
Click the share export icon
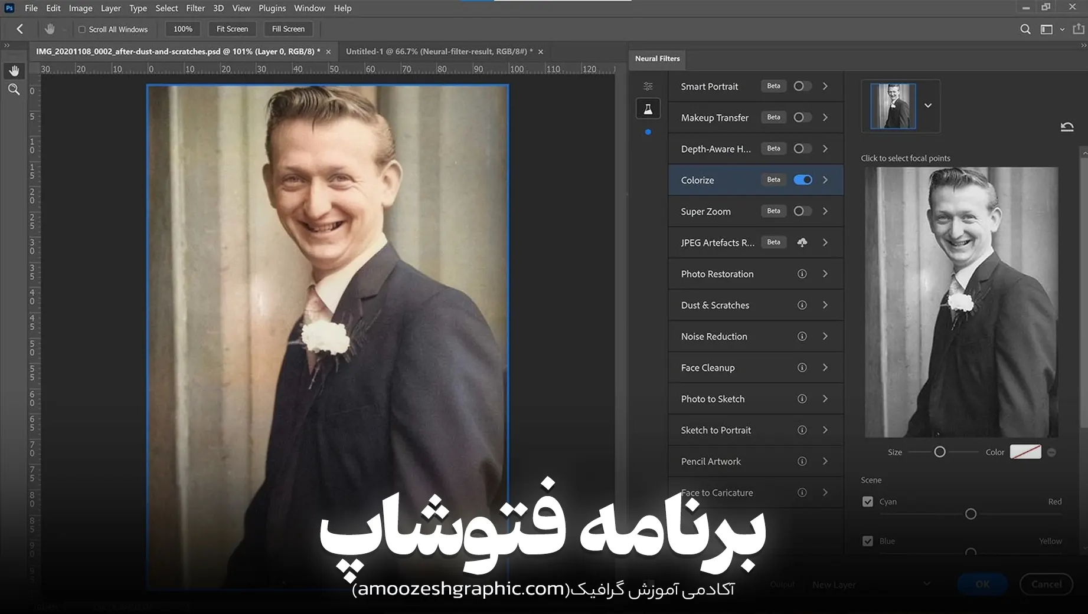point(1079,28)
